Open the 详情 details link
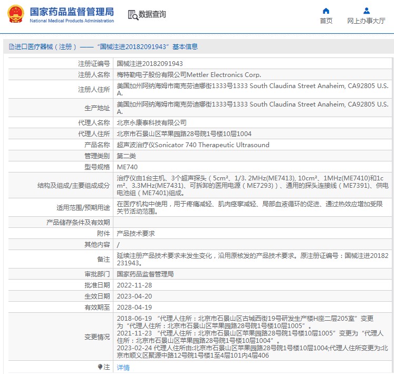 (x=123, y=368)
